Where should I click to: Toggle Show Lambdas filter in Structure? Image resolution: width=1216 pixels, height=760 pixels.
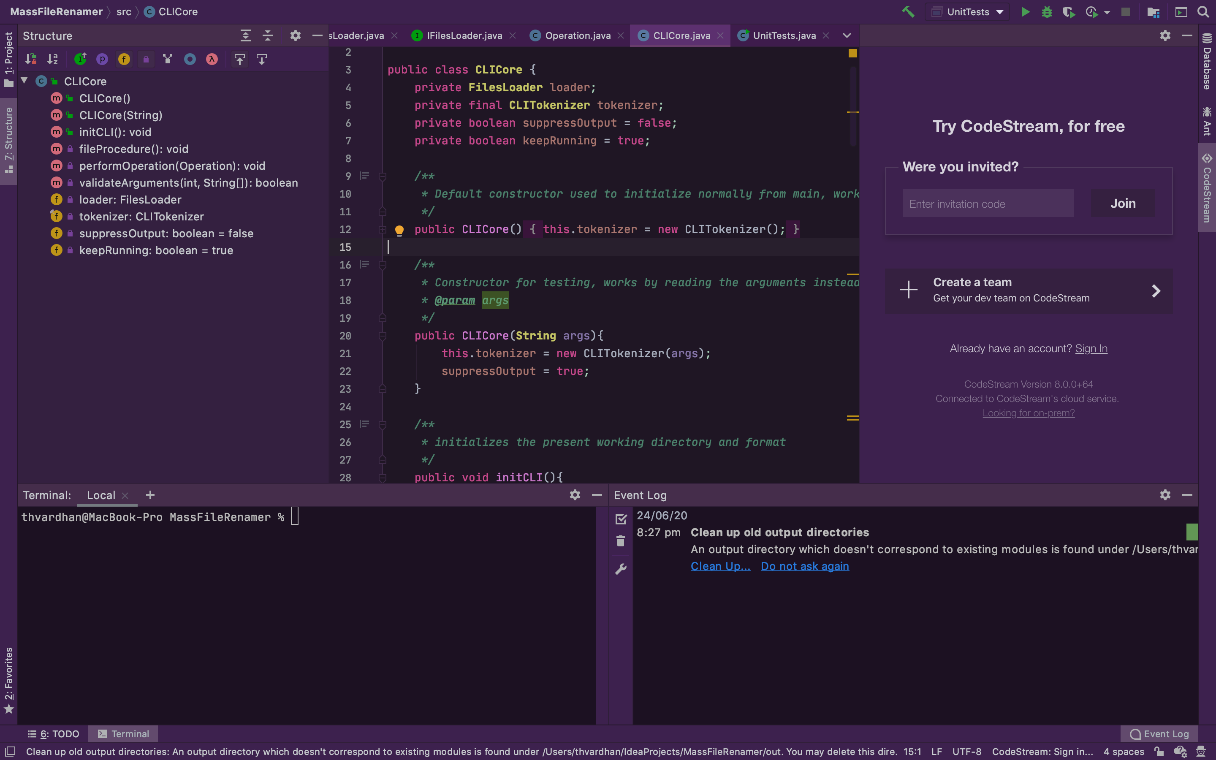click(212, 59)
